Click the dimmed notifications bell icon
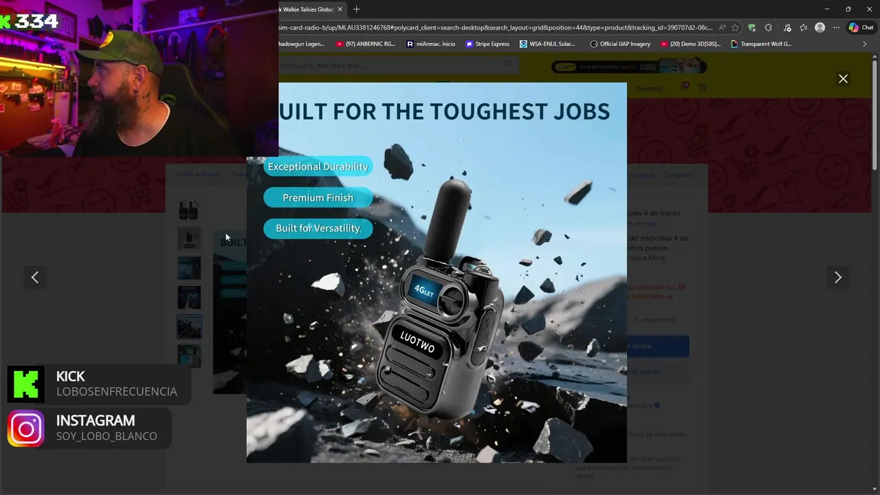880x495 pixels. [685, 87]
